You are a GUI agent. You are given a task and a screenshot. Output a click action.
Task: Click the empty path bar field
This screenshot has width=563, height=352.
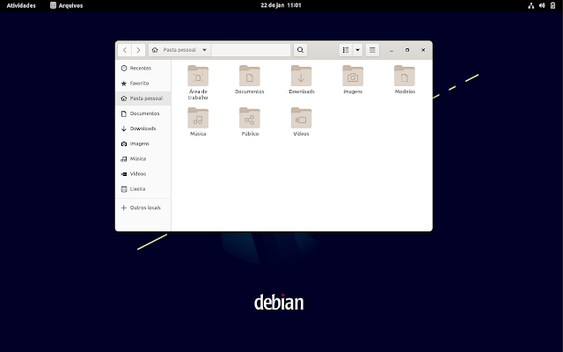(251, 50)
